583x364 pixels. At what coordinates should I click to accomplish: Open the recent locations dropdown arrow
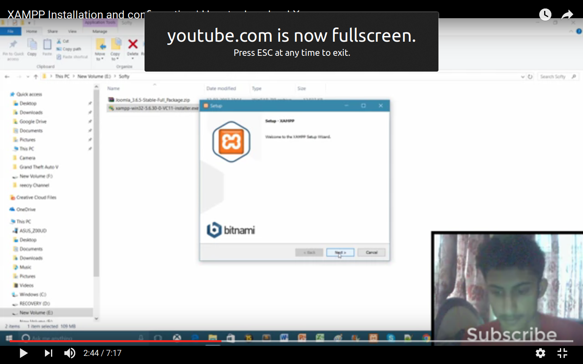coord(28,76)
